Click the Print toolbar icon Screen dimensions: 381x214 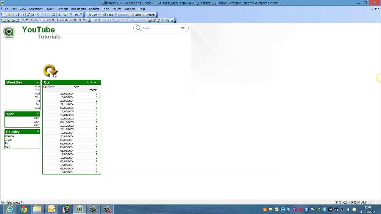coord(23,15)
